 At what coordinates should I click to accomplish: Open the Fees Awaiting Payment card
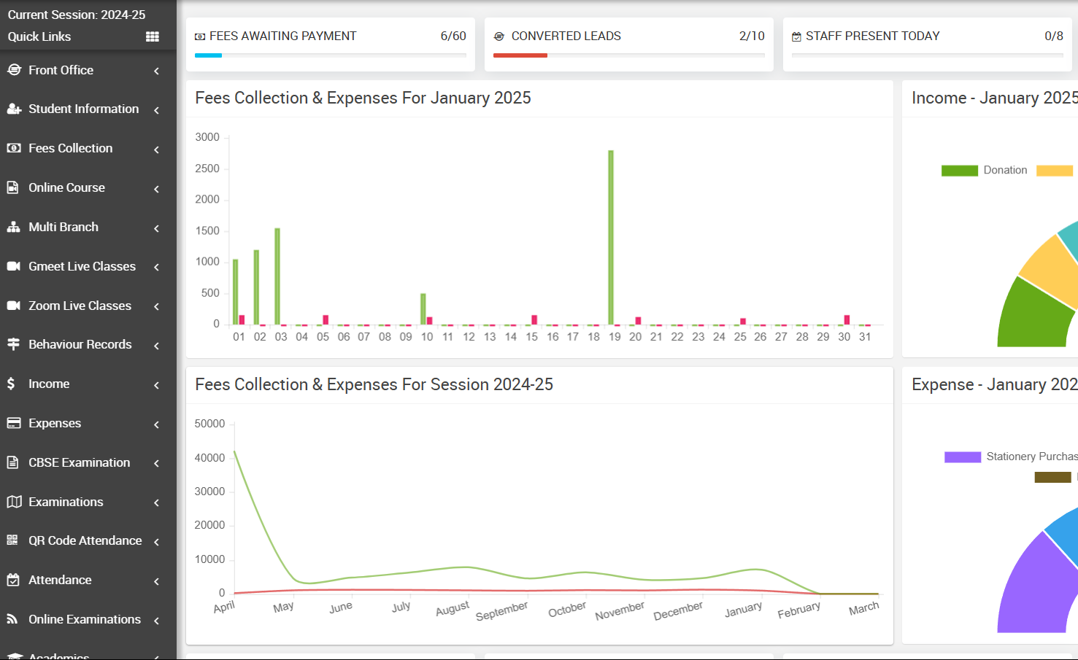click(x=331, y=44)
